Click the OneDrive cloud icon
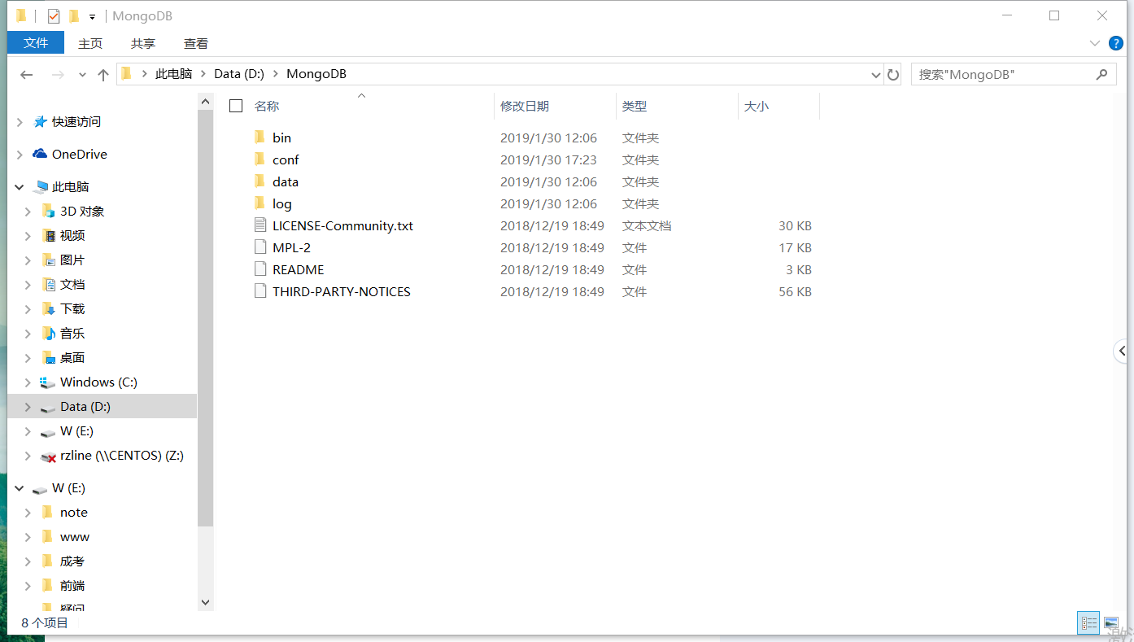 40,154
